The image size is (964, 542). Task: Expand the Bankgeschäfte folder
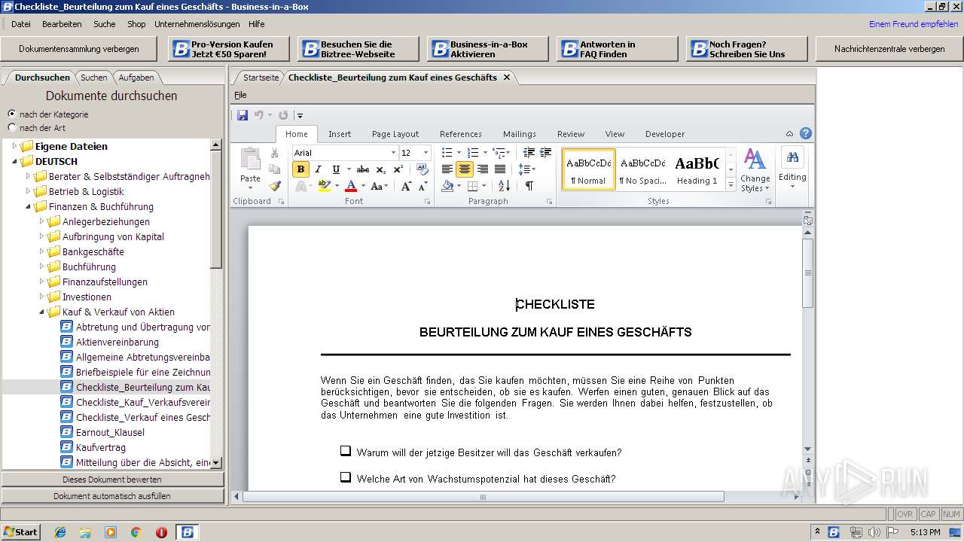point(41,251)
